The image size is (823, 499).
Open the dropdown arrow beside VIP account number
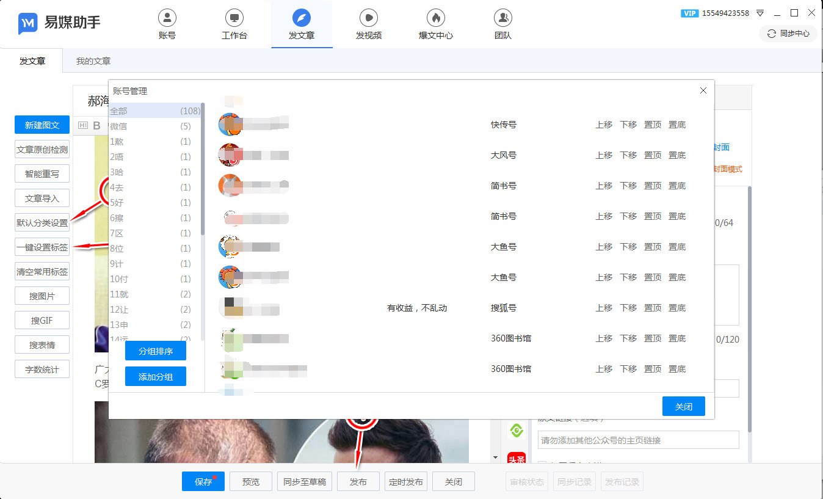(760, 13)
